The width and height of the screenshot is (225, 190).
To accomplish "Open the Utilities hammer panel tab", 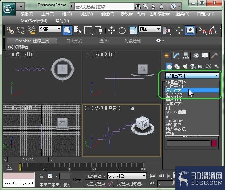I will 215,56.
